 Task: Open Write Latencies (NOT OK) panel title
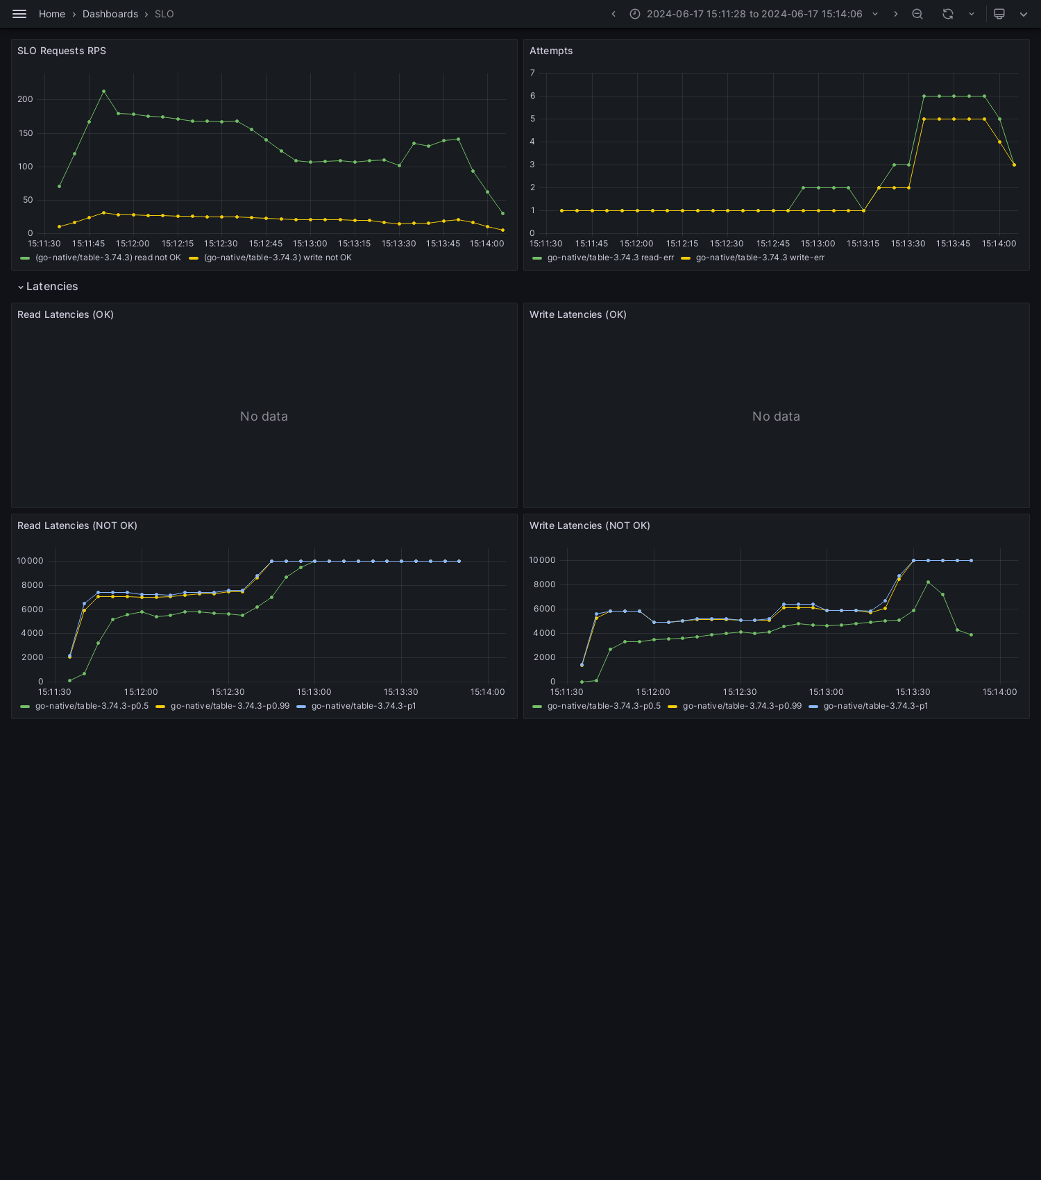pos(590,525)
